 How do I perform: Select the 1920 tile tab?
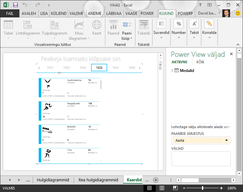coord(66,68)
